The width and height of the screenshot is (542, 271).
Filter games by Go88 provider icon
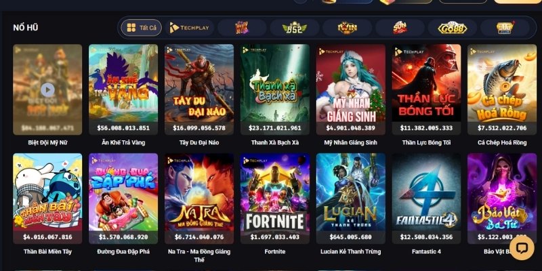pos(453,28)
